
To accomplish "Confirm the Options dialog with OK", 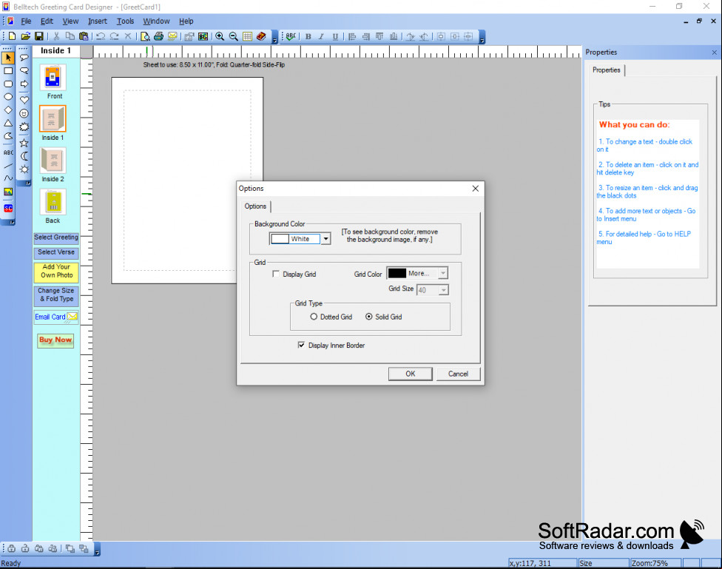I will tap(411, 374).
